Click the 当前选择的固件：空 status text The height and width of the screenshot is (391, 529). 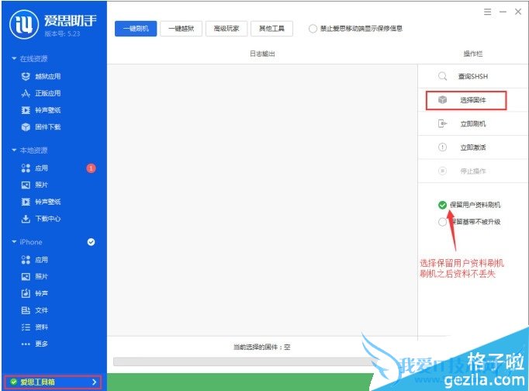pyautogui.click(x=262, y=347)
